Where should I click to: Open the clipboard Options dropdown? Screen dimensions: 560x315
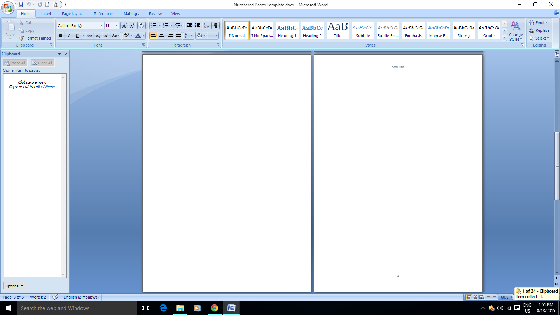[14, 286]
